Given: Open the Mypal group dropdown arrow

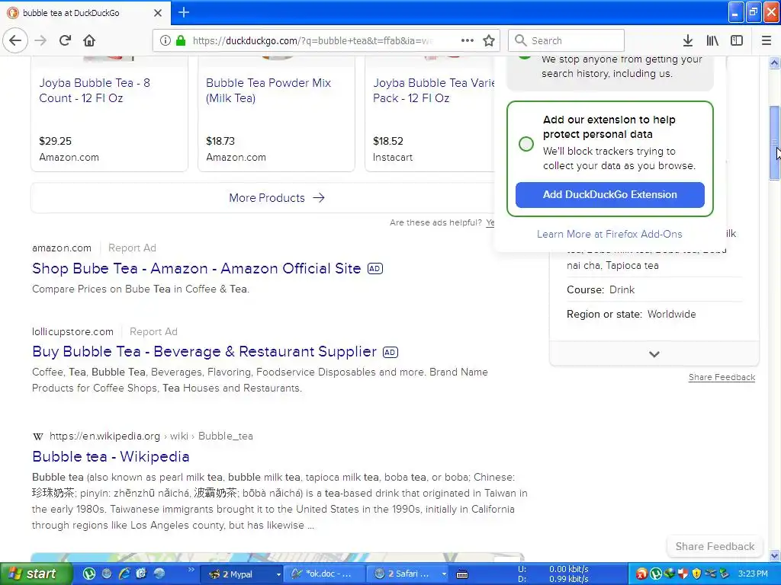Looking at the screenshot, I should click(x=278, y=574).
